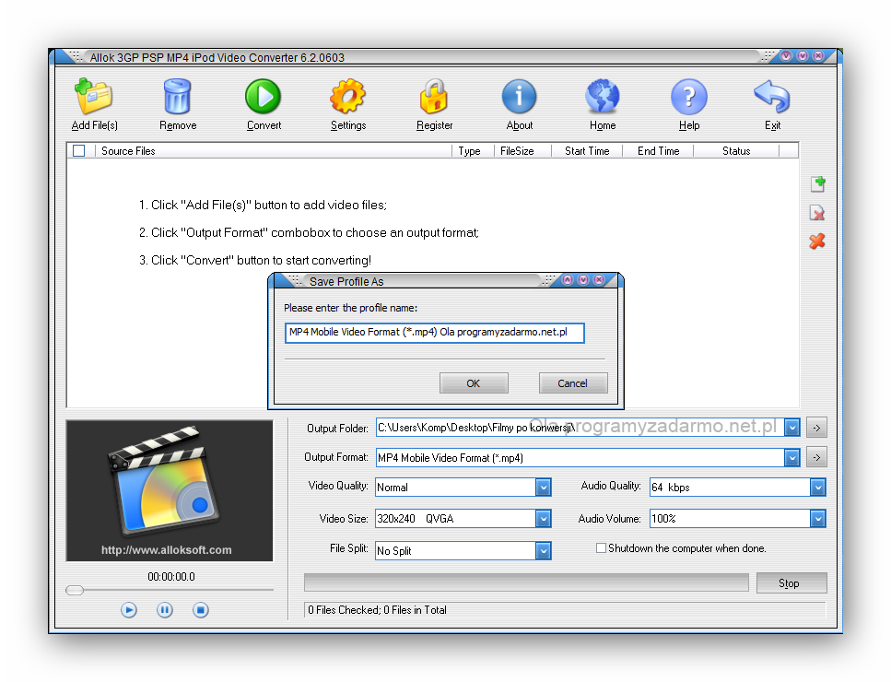Click the Add File(s) toolbar icon
This screenshot has height=682, width=891.
(x=94, y=97)
